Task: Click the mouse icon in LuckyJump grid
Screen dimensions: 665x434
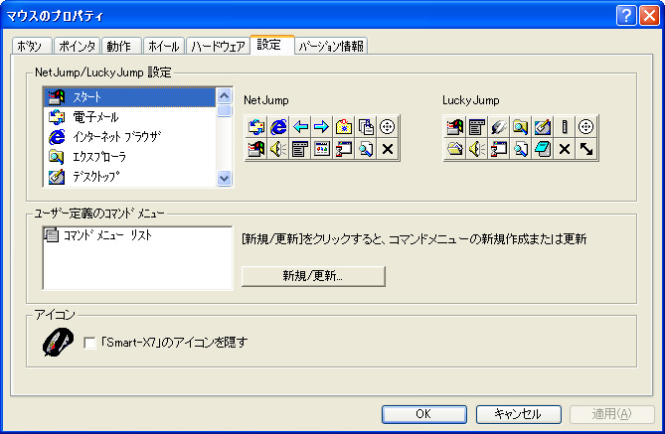Action: coord(499,126)
